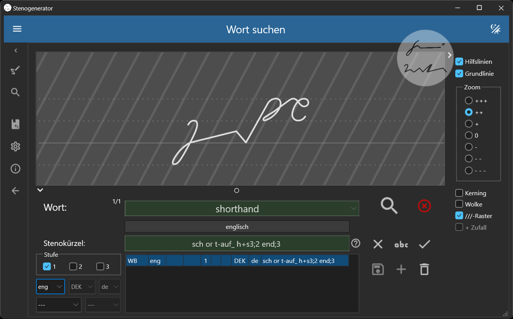Expand the bottom --- dropdown
513x319 pixels.
(x=58, y=305)
